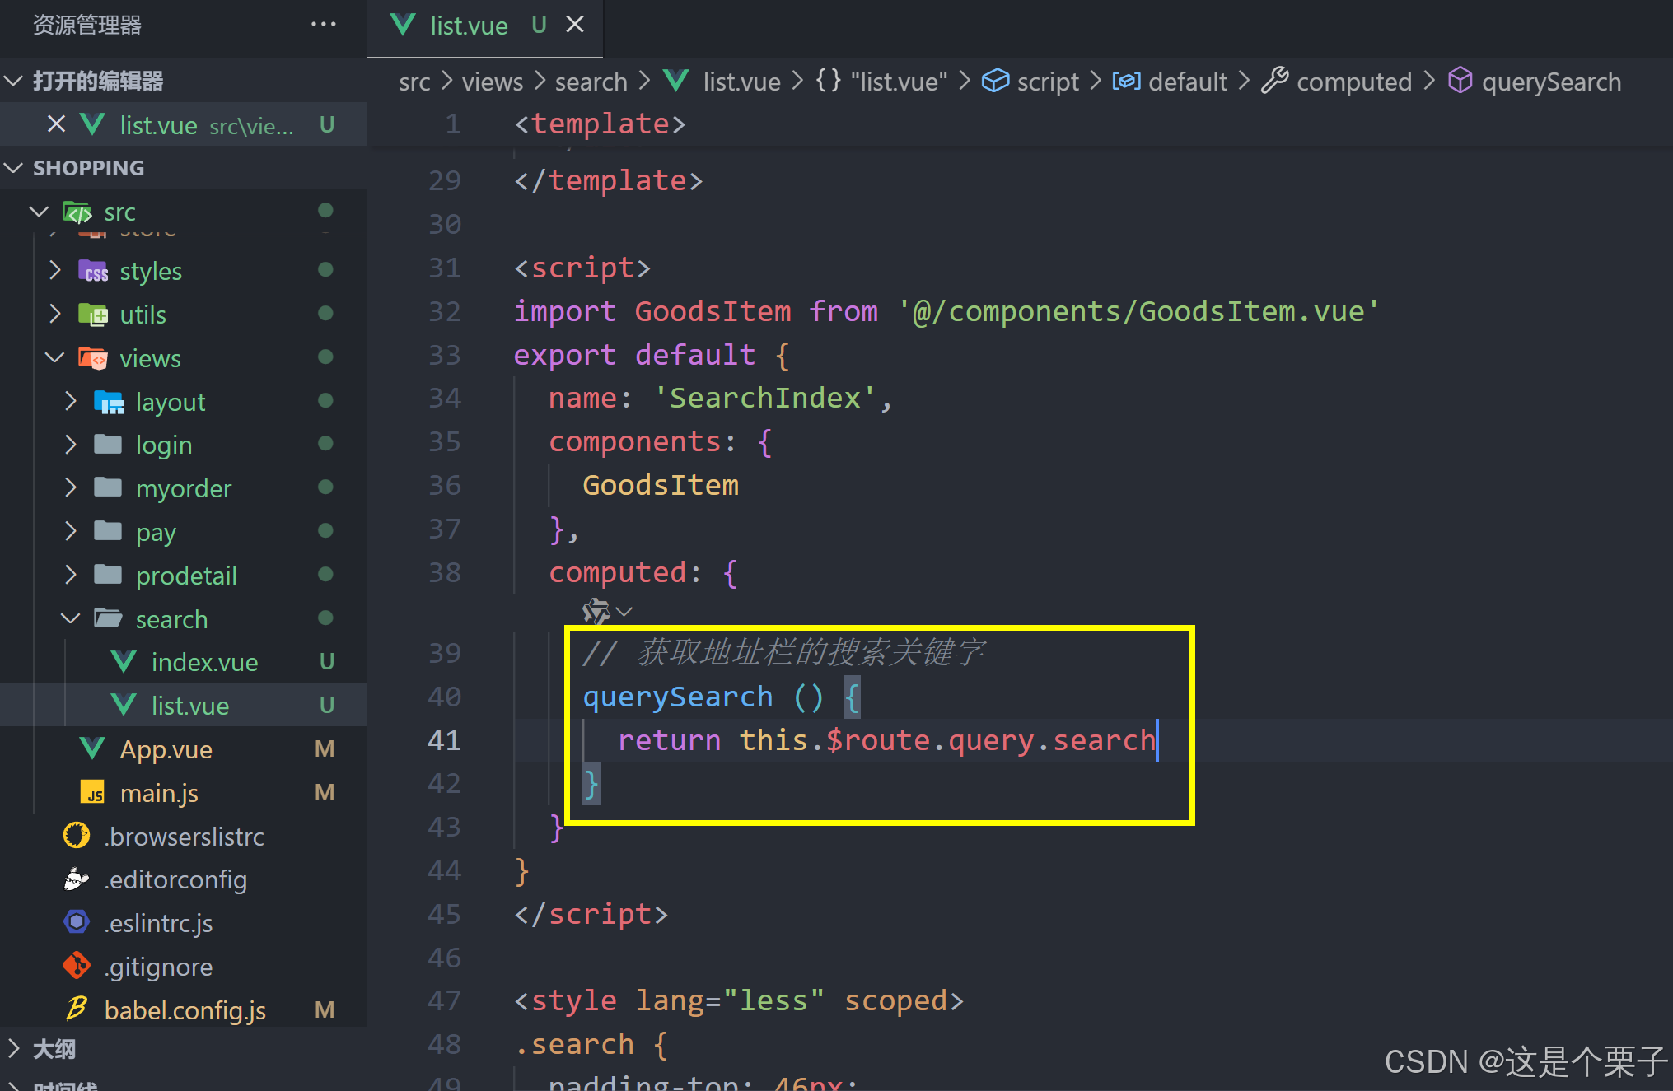Click the utils folder icon
1673x1091 pixels.
pyautogui.click(x=93, y=315)
